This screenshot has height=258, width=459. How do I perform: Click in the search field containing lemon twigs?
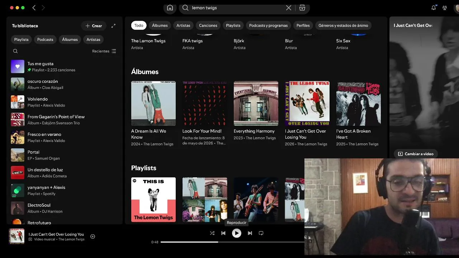point(237,8)
